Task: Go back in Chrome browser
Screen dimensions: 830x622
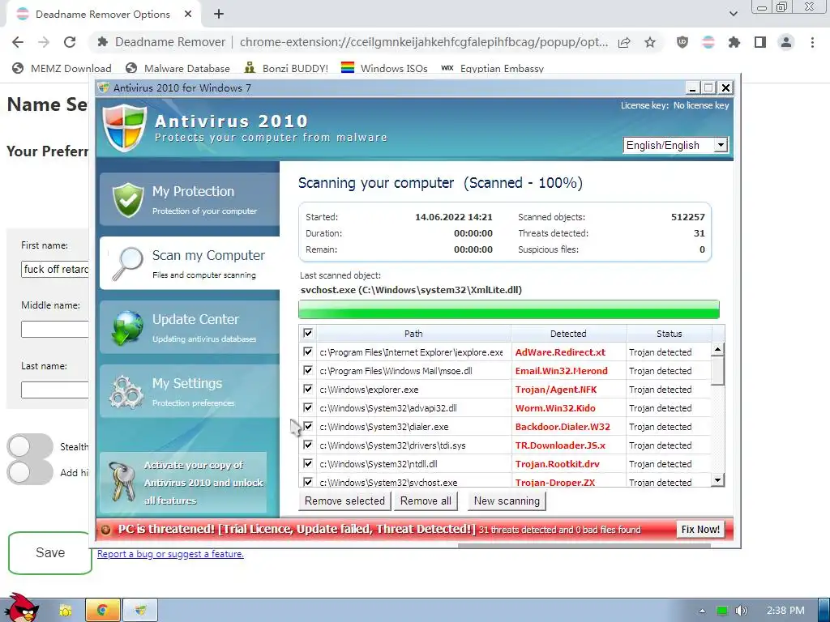Action: [x=18, y=42]
